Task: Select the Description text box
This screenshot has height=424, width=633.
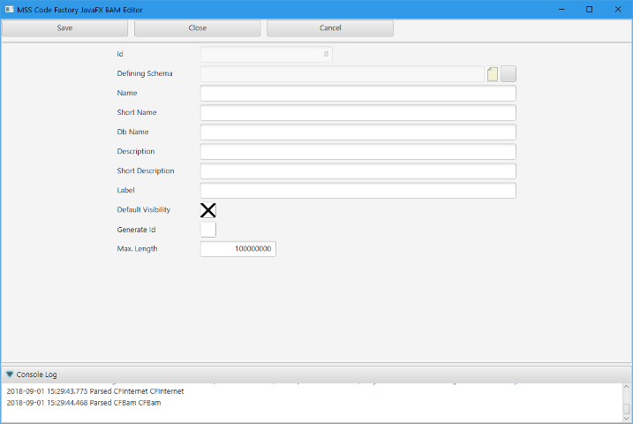Action: click(x=358, y=152)
